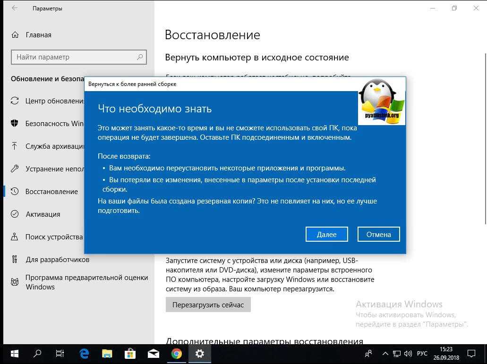Click the Найти параметр search field
This screenshot has width=487, height=364.
click(x=78, y=57)
